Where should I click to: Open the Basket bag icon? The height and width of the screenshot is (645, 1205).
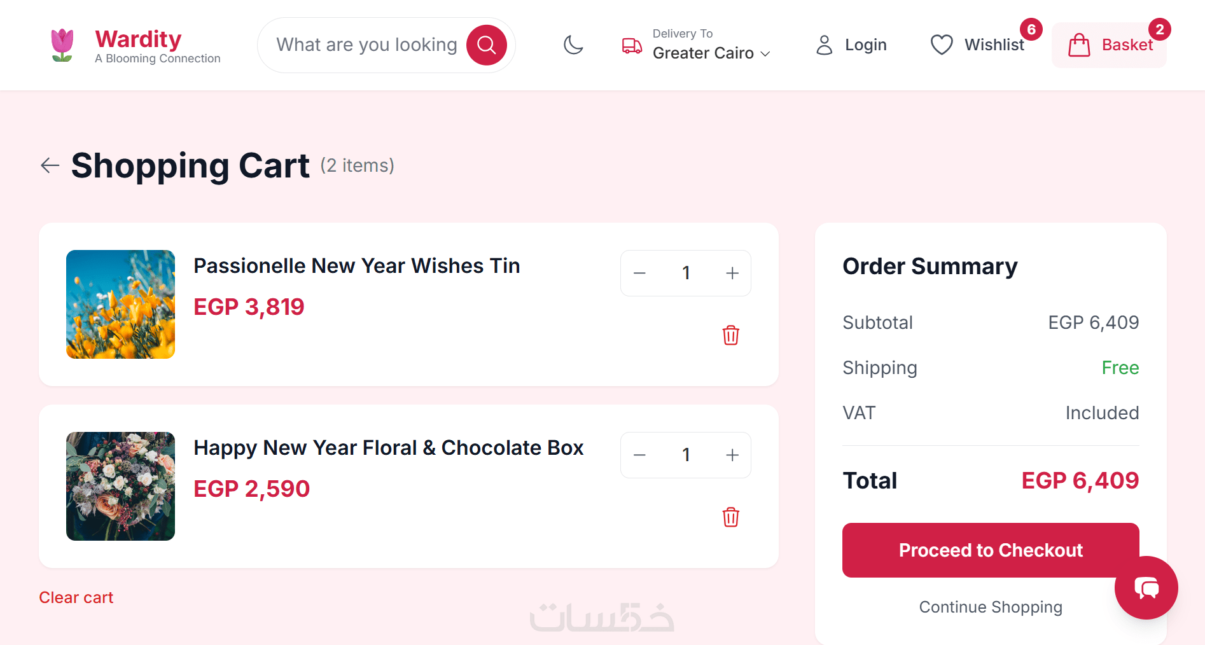[1079, 45]
